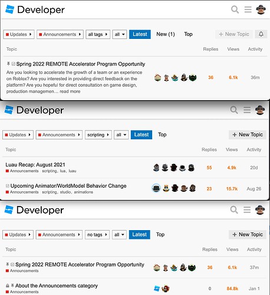The height and width of the screenshot is (295, 270).
Task: Click 55 replies count on Luau Recap
Action: click(209, 168)
